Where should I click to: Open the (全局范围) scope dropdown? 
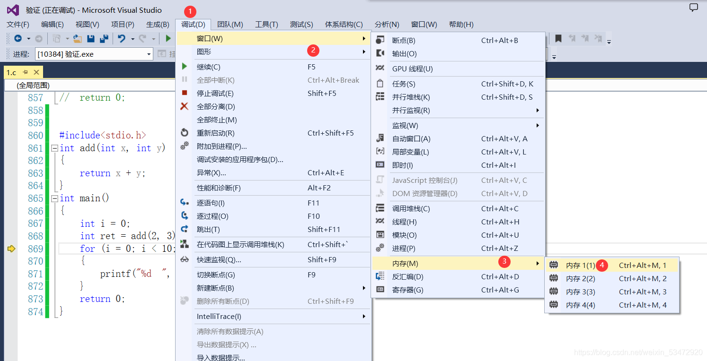[x=90, y=86]
